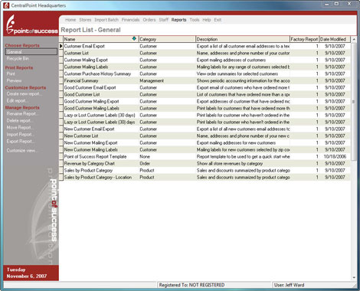Click the Name column sort arrow icon
The height and width of the screenshot is (291, 360).
point(134,39)
